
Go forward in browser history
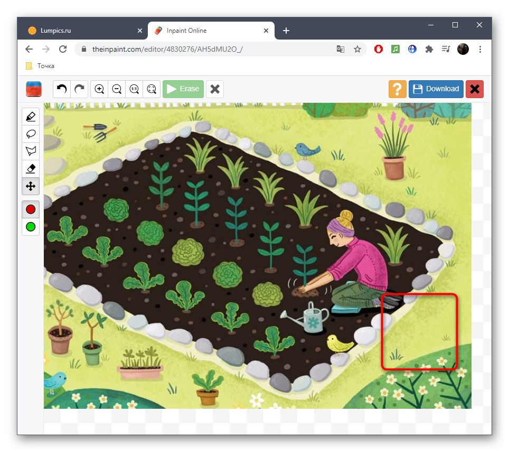tap(46, 49)
